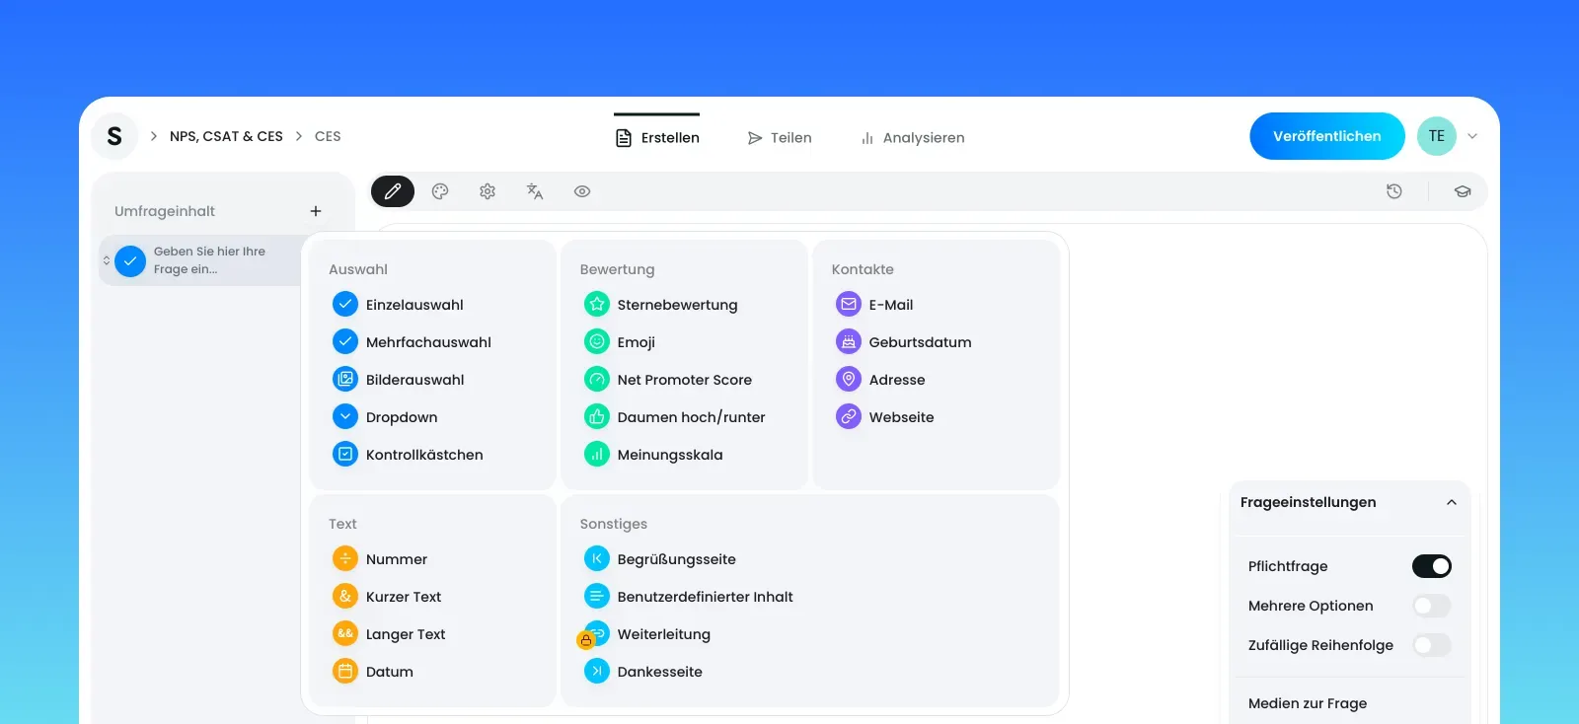Click the Pflichtfrage label

(x=1288, y=566)
